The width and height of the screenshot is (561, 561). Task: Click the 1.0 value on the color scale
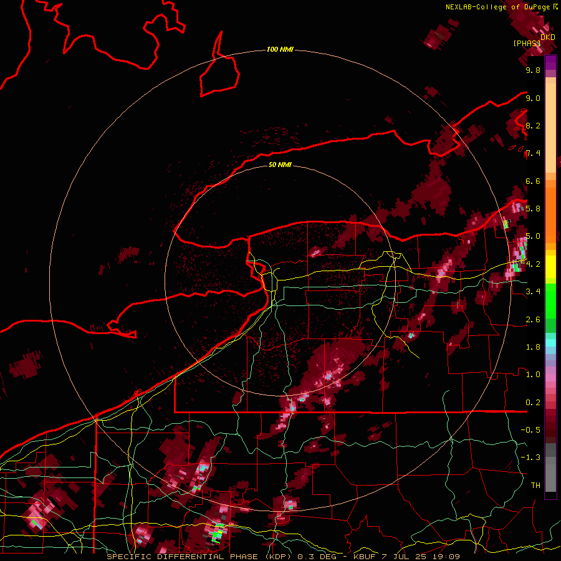(533, 375)
